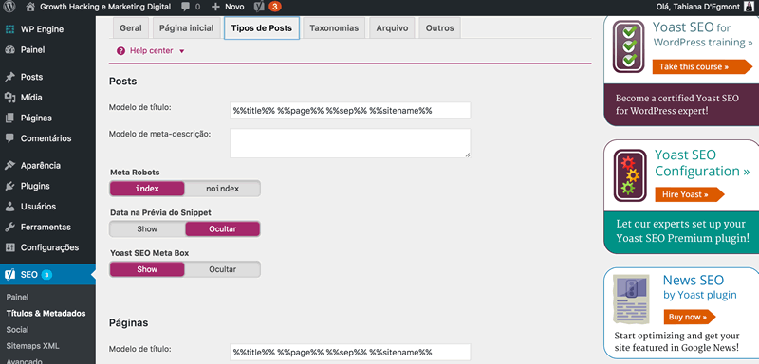Image resolution: width=759 pixels, height=364 pixels.
Task: Click the Help center question mark icon
Action: click(120, 51)
